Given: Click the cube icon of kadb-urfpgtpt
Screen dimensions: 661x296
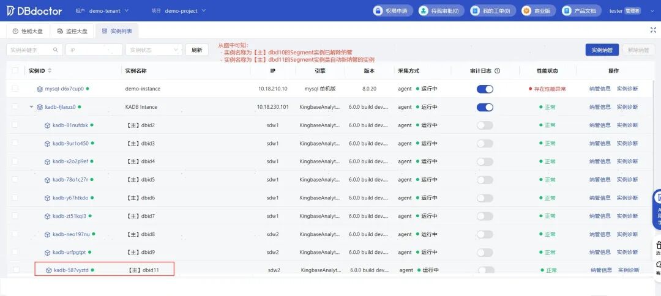Looking at the screenshot, I should [47, 252].
